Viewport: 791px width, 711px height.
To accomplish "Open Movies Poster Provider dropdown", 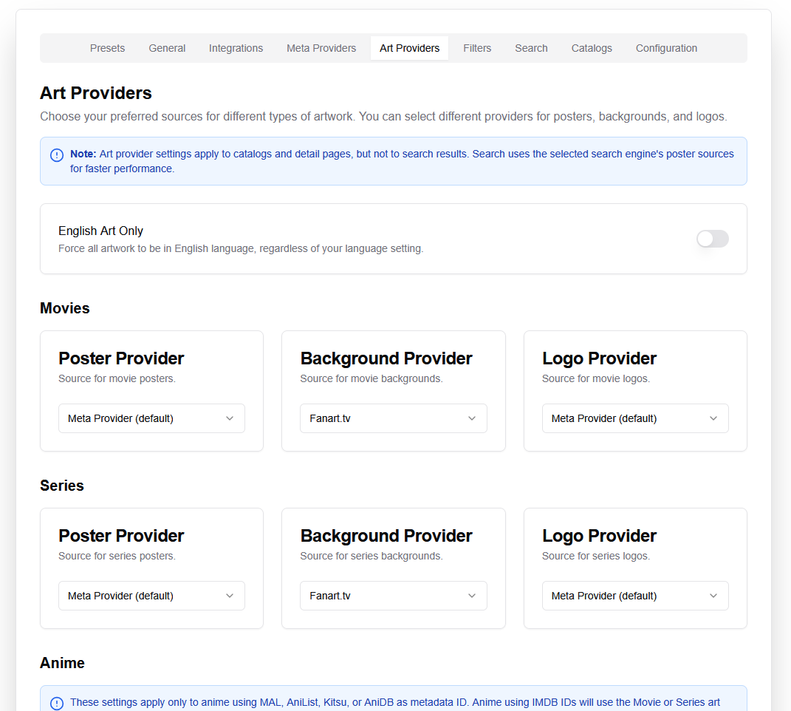I will [151, 418].
